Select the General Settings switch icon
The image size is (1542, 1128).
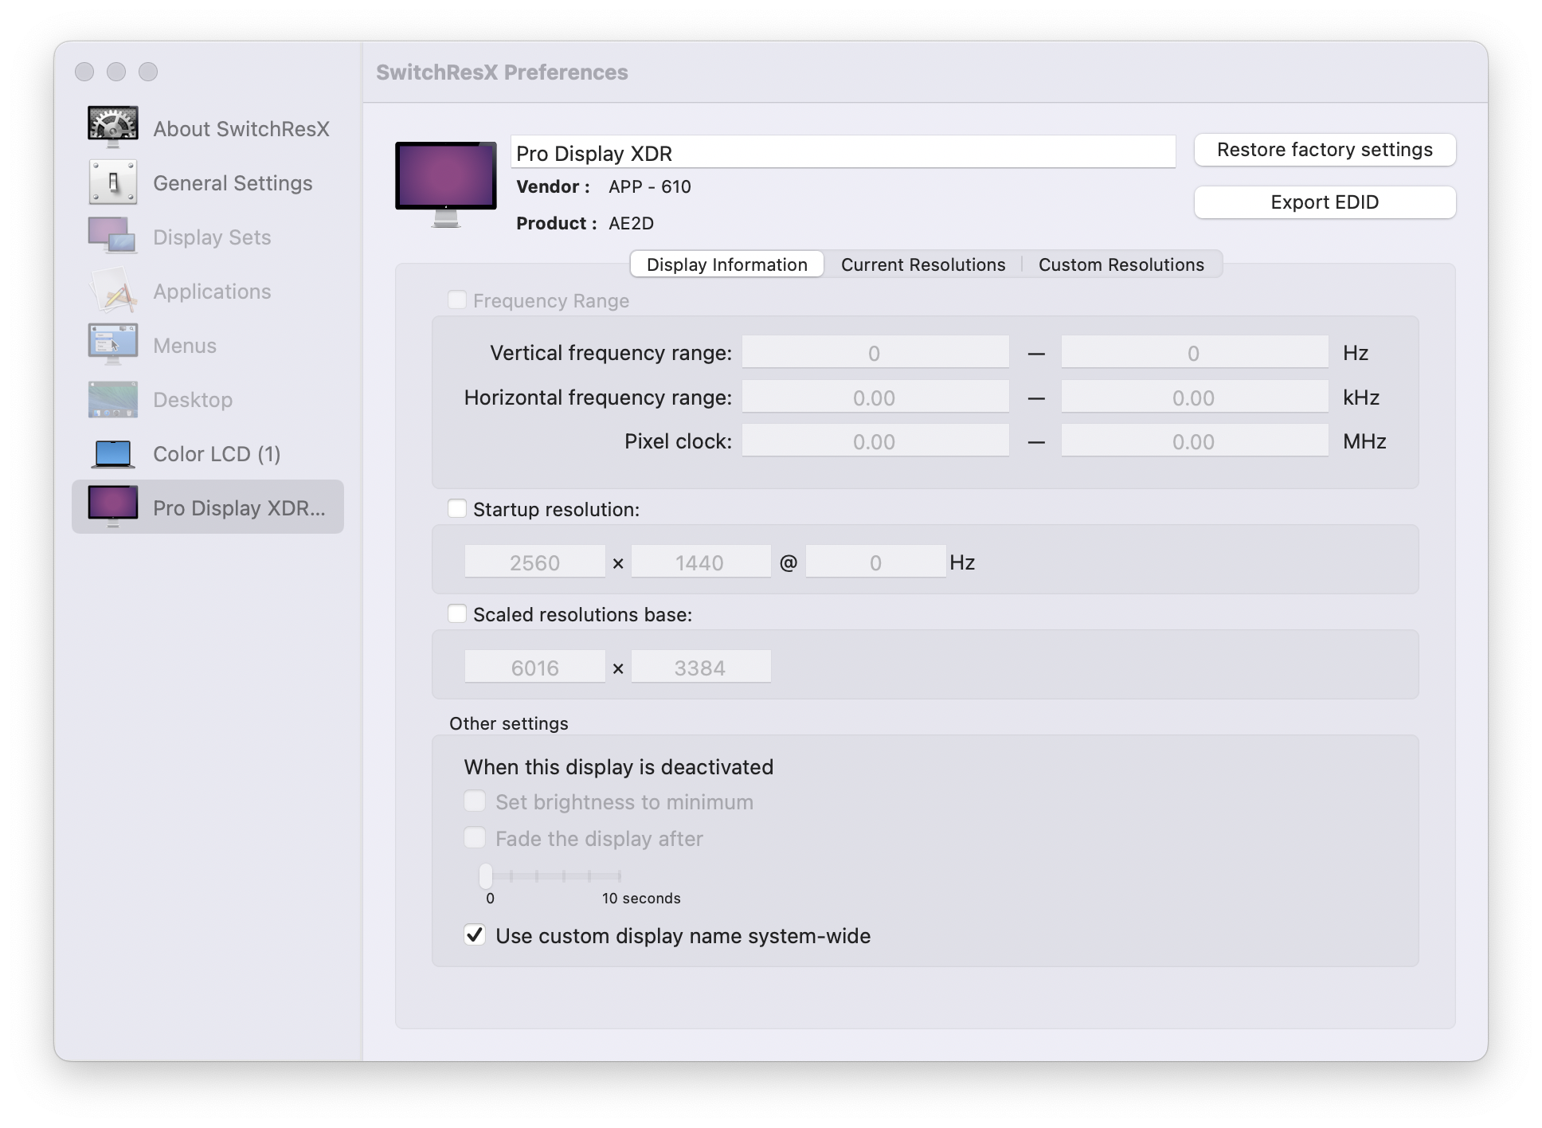112,182
